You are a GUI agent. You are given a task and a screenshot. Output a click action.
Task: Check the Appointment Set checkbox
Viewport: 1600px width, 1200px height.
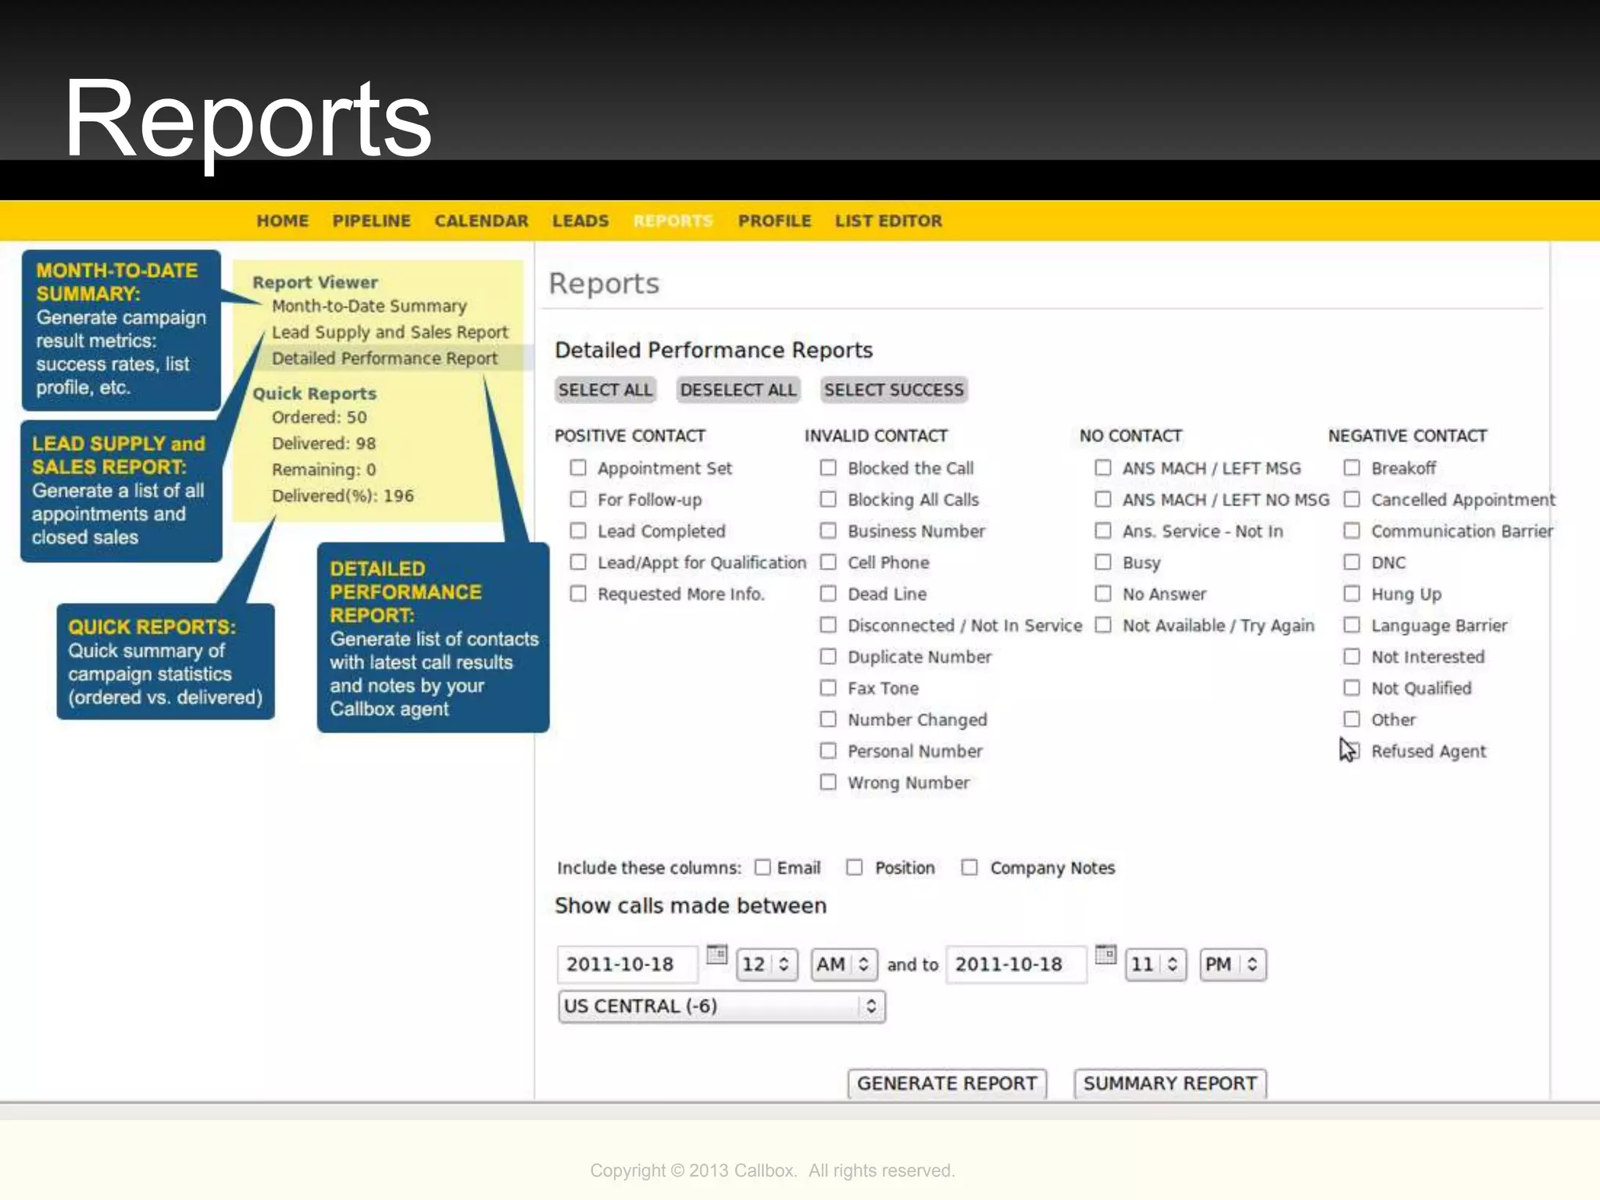tap(578, 468)
